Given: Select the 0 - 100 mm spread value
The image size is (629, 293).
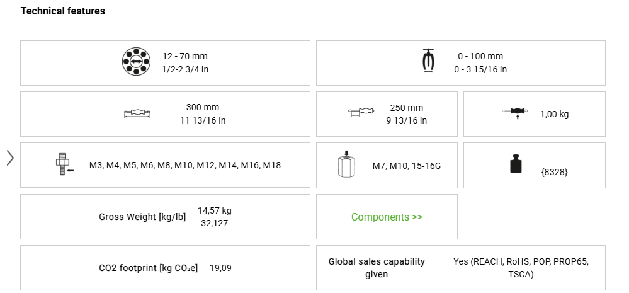Looking at the screenshot, I should click(480, 56).
